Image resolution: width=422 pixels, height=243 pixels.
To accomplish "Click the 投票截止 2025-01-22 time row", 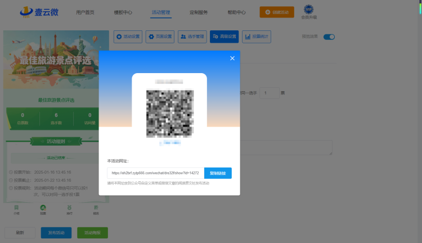I will [x=40, y=181].
